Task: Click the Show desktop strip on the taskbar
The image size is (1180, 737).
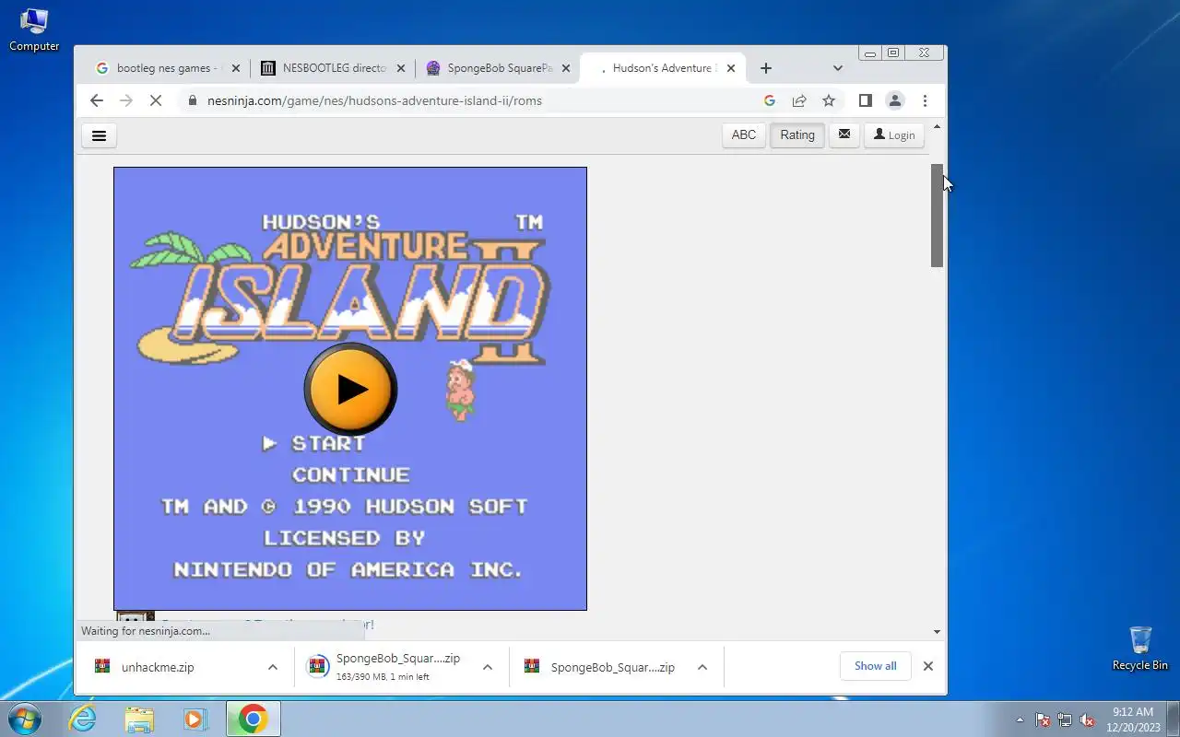Action: point(1173,719)
